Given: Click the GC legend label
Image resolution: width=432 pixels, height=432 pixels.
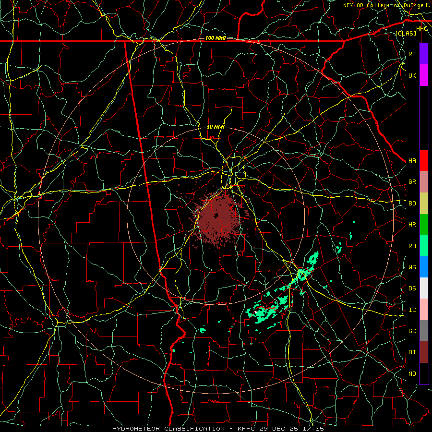Looking at the screenshot, I should click(x=412, y=331).
